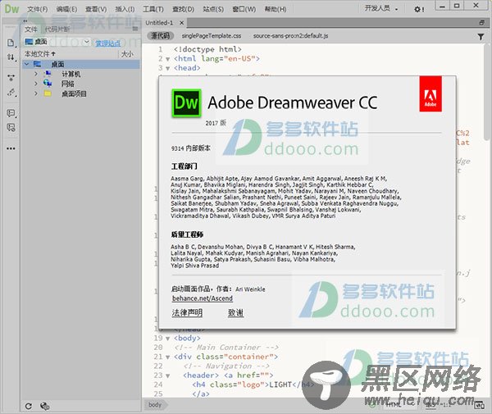Collapse the head tag on line 3

167,68
